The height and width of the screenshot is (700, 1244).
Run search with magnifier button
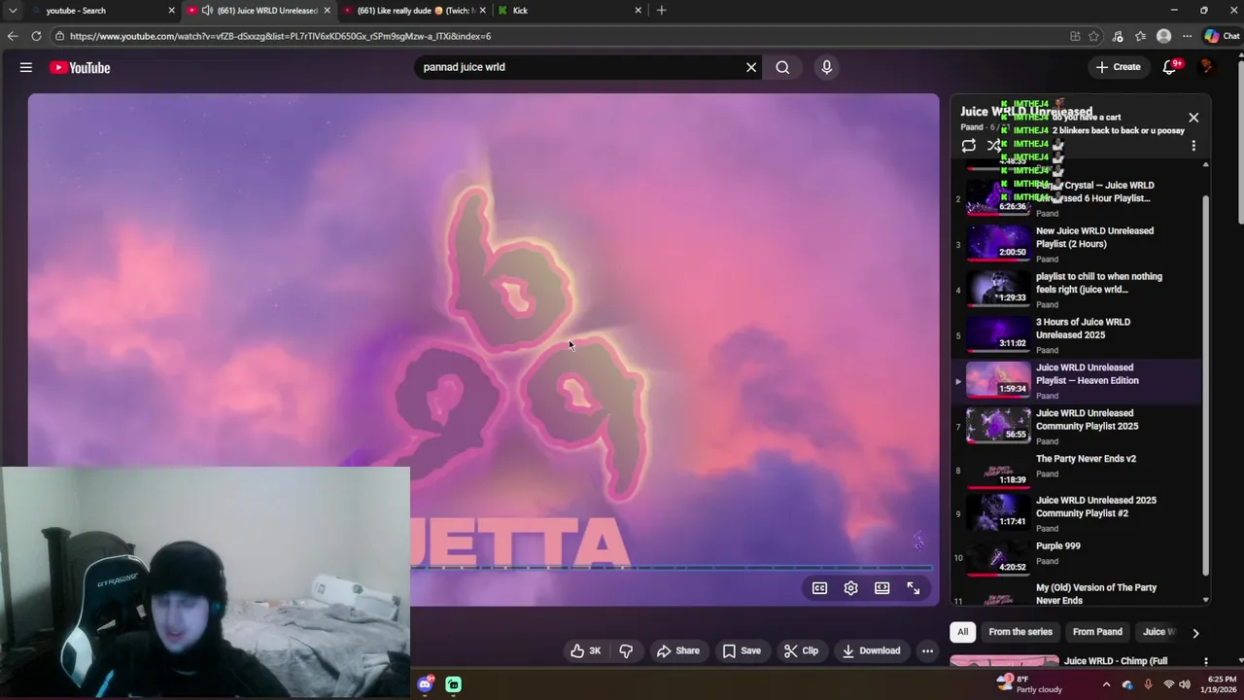click(782, 67)
